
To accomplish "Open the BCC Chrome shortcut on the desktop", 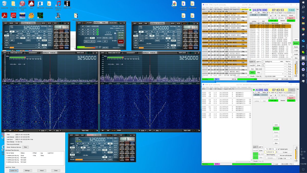I will [174, 4].
